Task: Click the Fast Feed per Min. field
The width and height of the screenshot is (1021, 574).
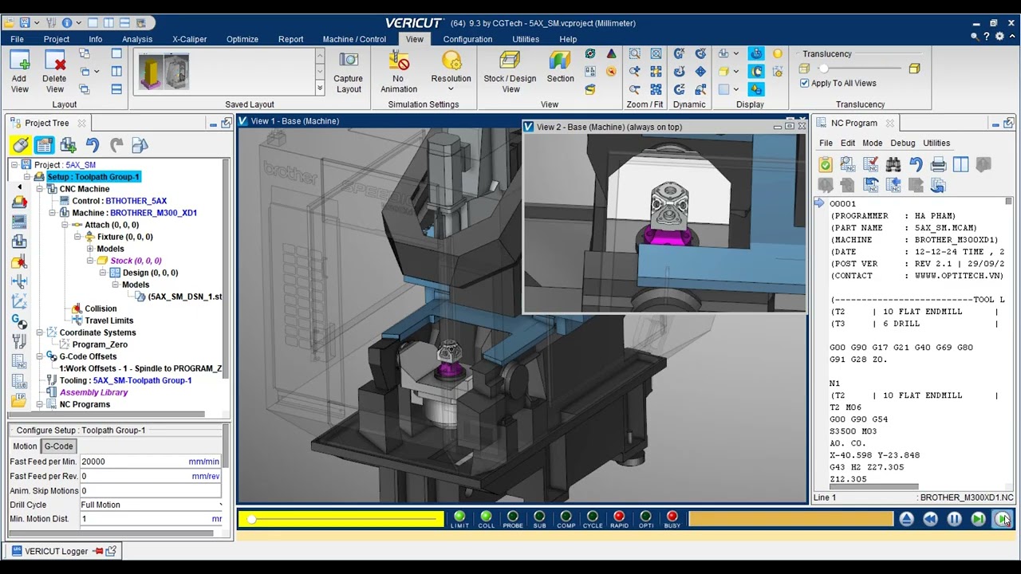Action: (150, 462)
